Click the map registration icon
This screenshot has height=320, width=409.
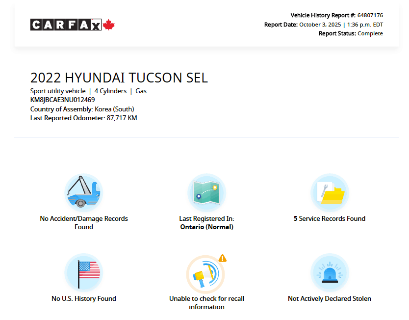tap(206, 192)
